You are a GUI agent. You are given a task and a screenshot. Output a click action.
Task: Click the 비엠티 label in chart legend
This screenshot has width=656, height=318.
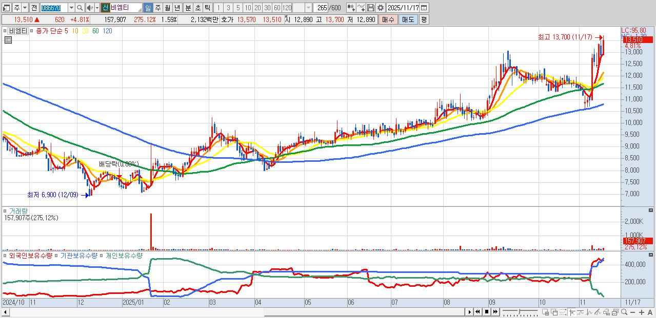(17, 31)
